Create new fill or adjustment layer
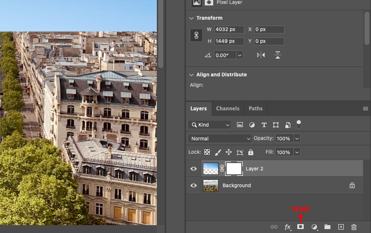 click(314, 227)
